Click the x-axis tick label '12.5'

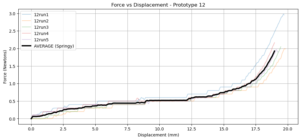point(191,129)
